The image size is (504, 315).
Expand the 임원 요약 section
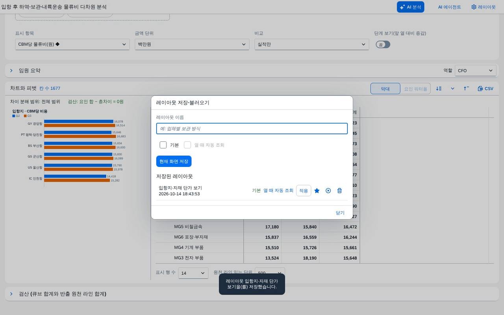point(11,70)
